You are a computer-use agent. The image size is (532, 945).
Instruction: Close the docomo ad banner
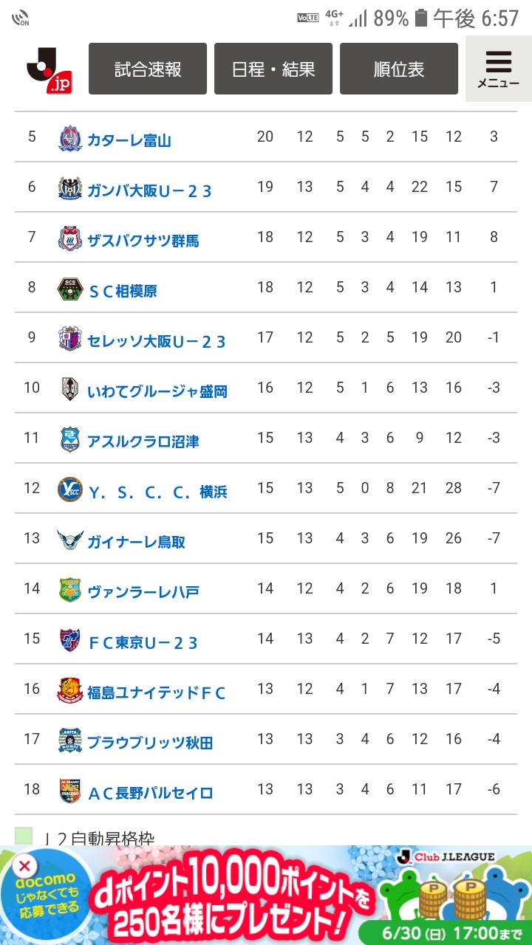[24, 865]
